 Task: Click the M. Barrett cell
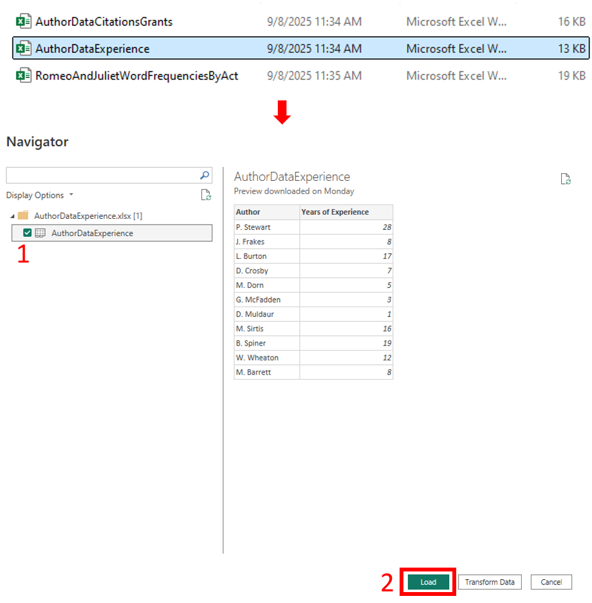click(267, 372)
